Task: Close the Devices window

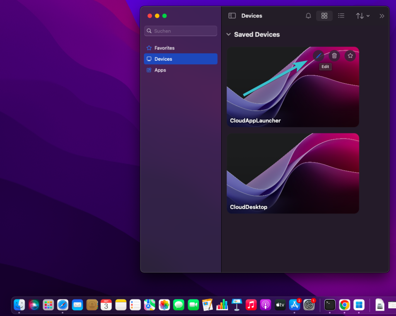Action: coord(150,15)
